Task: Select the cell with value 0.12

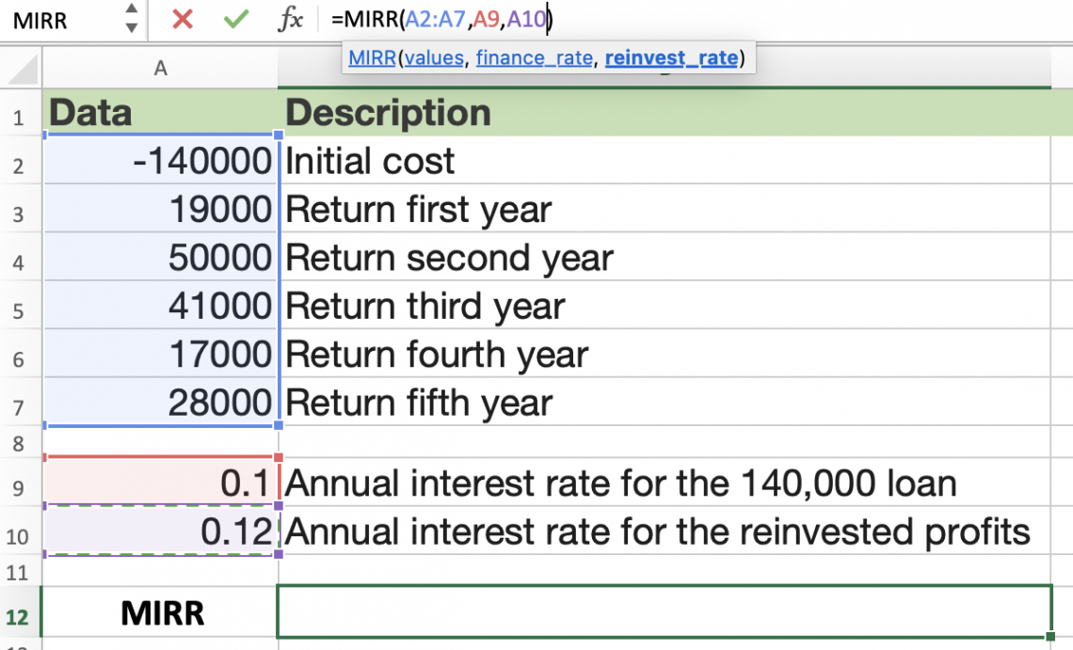Action: pyautogui.click(x=160, y=530)
